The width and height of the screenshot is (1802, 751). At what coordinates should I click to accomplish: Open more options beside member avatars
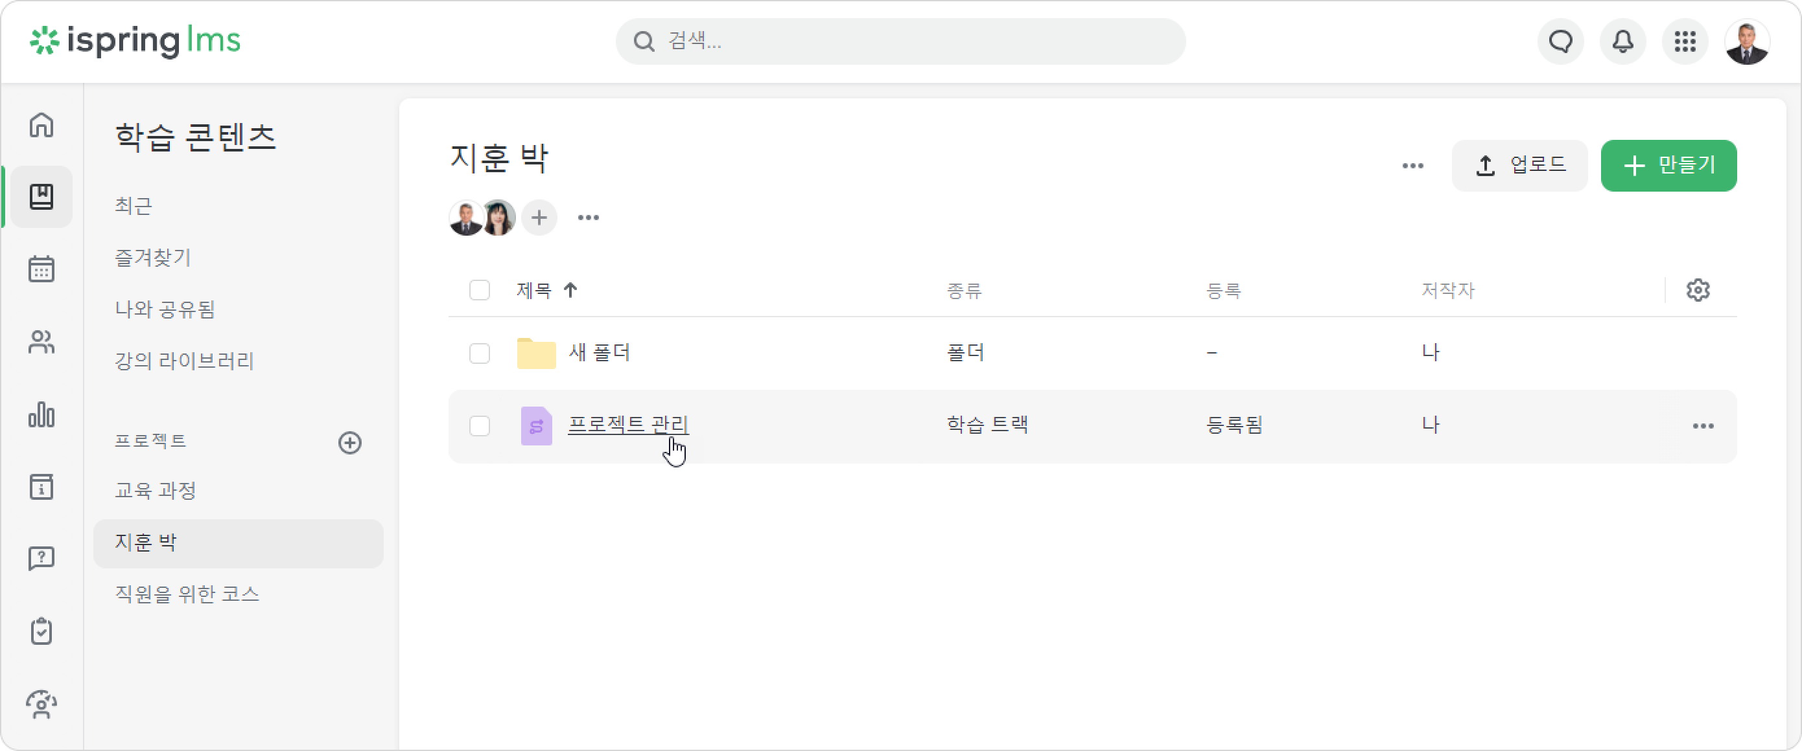point(589,218)
